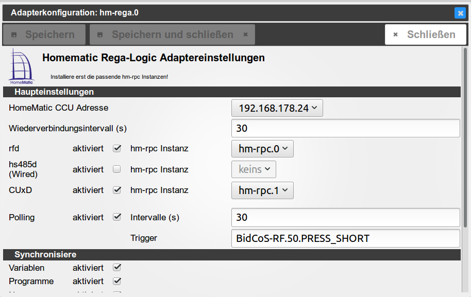This screenshot has width=471, height=297.
Task: Click the 'Homematic Rega-Logic Adaptereinstellungen' heading
Action: [x=154, y=58]
